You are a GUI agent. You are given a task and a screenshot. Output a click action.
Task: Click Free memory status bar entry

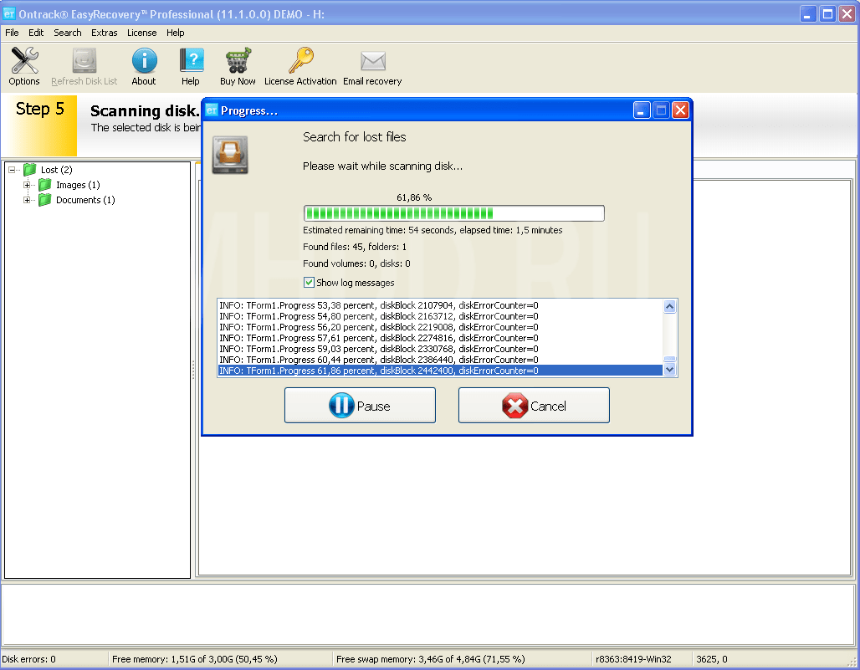(195, 659)
